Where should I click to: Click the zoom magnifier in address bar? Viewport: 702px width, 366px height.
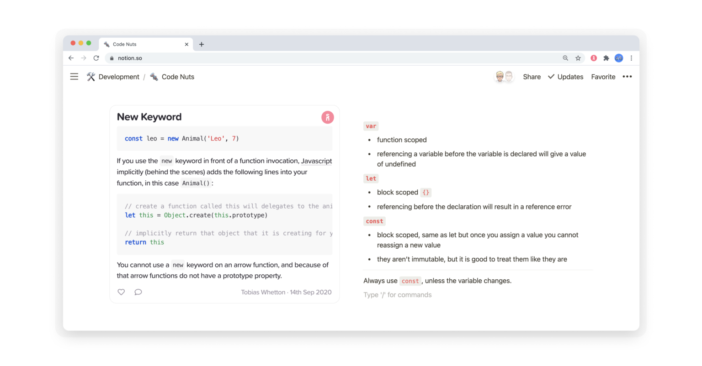pos(565,58)
